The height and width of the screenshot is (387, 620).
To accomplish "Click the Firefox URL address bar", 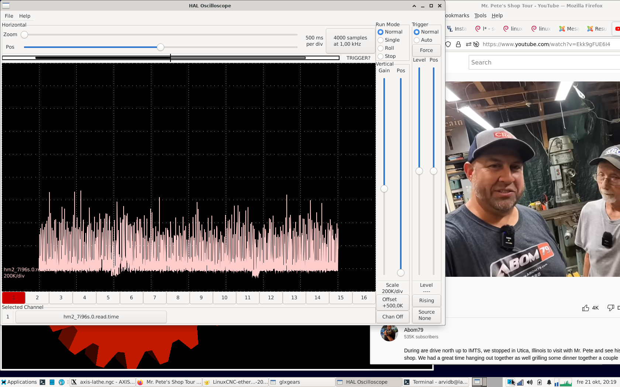I will coord(546,44).
